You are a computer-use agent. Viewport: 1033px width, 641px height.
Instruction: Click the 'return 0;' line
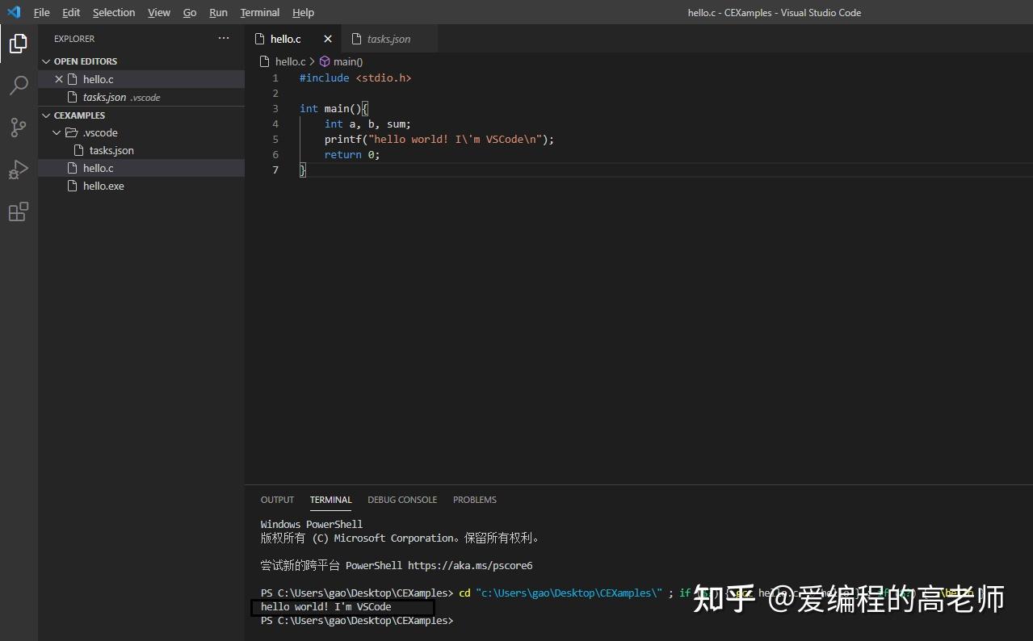click(x=352, y=155)
